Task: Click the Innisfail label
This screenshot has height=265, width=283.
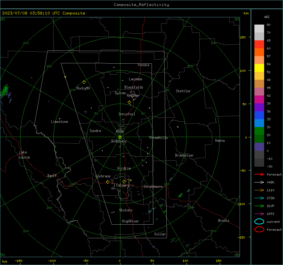Action: (x=127, y=114)
